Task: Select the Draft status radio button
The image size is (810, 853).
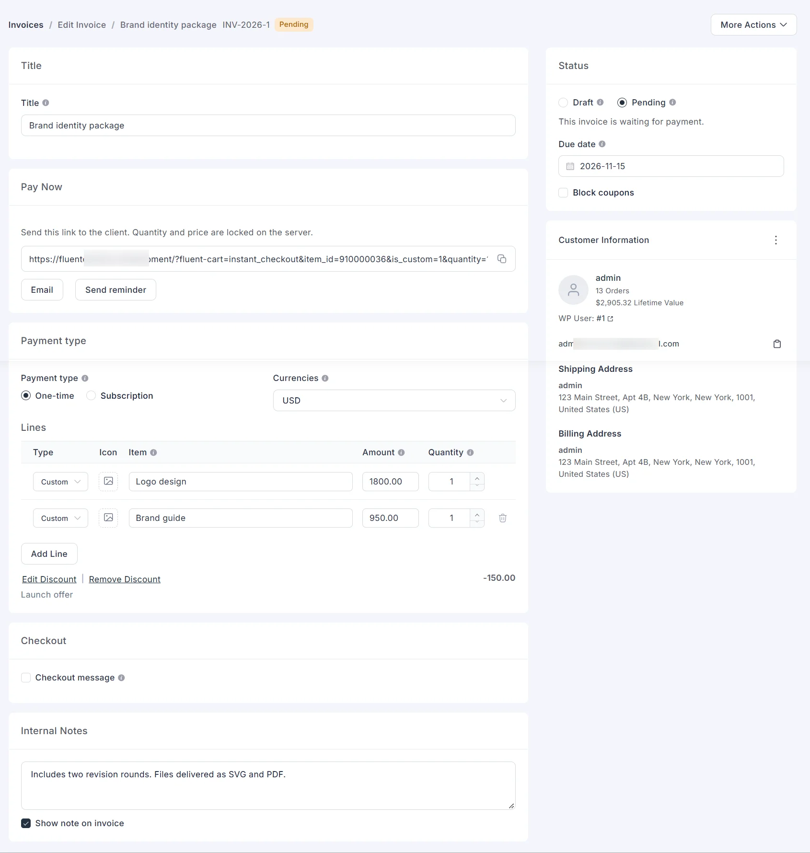Action: [563, 103]
